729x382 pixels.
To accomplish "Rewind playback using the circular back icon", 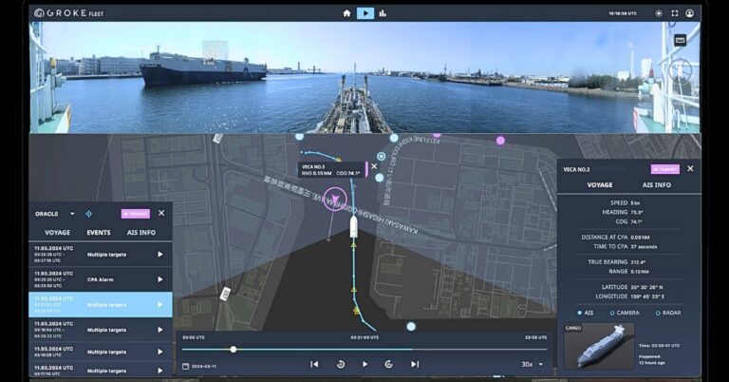I will click(x=340, y=364).
